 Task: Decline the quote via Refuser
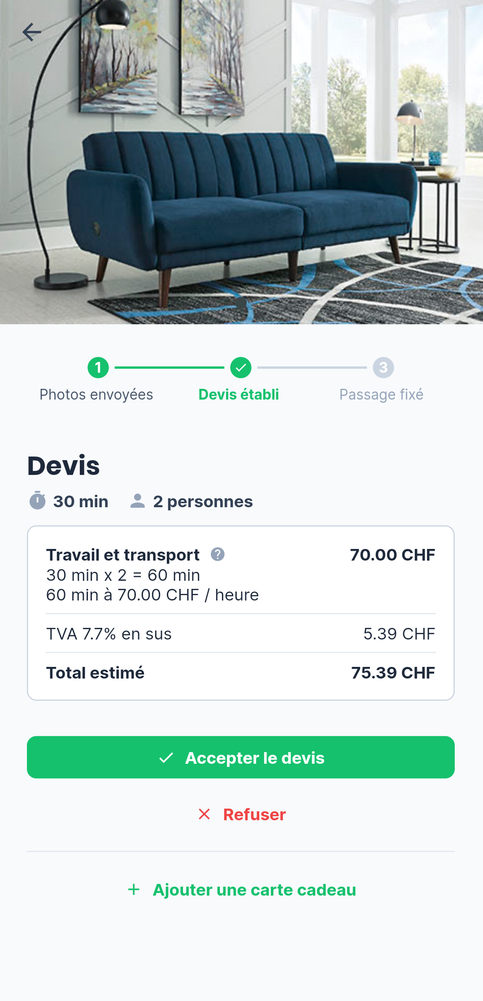[254, 814]
